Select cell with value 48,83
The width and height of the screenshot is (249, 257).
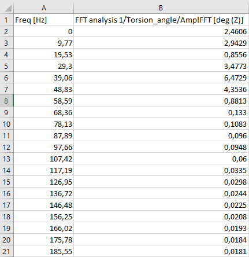[x=44, y=89]
